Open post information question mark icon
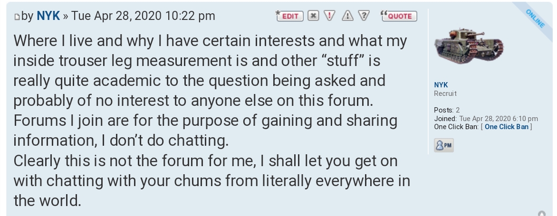The image size is (557, 216). coord(365,16)
